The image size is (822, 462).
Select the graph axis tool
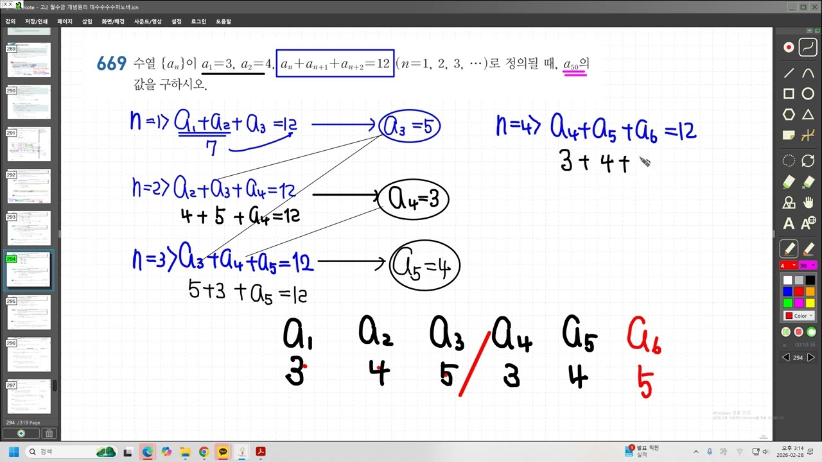(x=808, y=135)
